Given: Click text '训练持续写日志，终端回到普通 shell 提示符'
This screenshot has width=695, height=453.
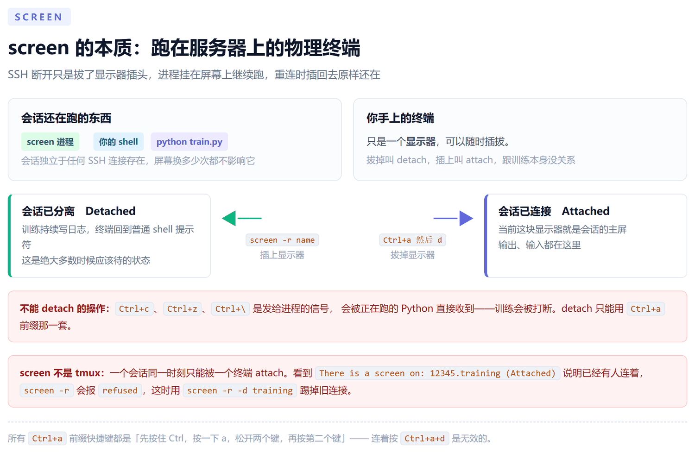Looking at the screenshot, I should click(x=108, y=237).
